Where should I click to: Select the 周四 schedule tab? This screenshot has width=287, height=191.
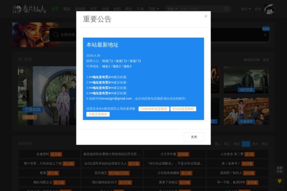pyautogui.click(x=236, y=144)
